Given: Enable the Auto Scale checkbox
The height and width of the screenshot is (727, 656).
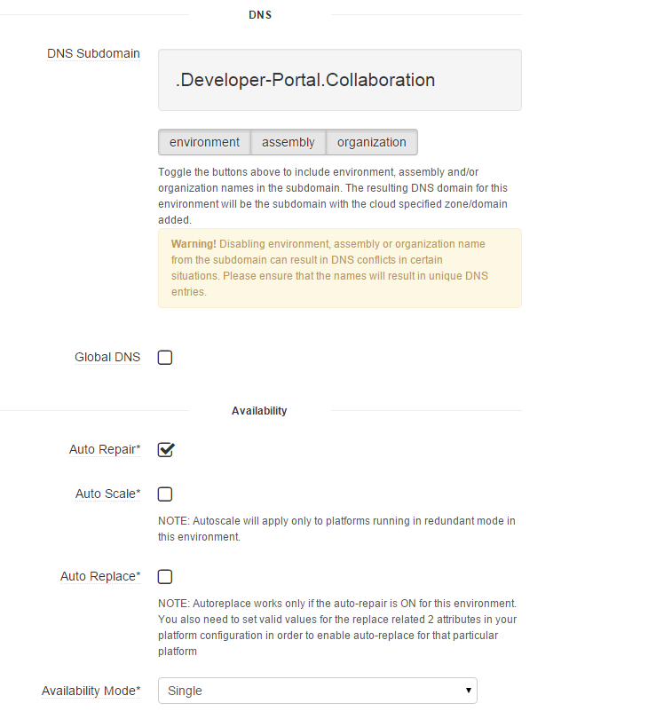Looking at the screenshot, I should pyautogui.click(x=165, y=494).
